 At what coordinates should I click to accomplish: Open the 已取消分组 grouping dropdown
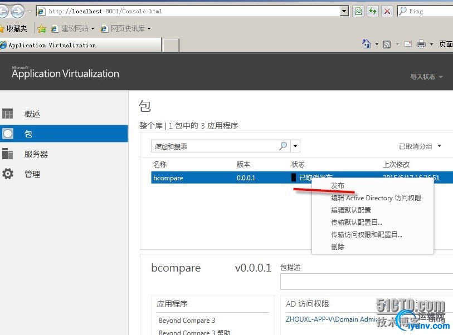(x=420, y=146)
